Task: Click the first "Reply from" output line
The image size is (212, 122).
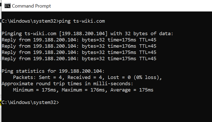Action: (79, 40)
